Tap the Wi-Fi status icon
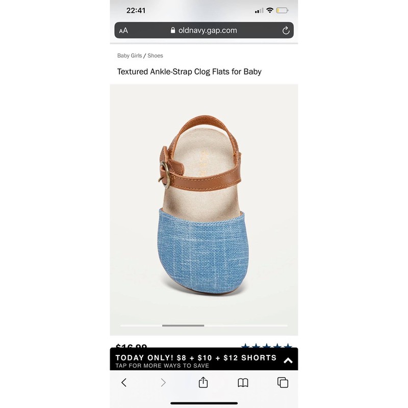This screenshot has height=408, width=408. [x=270, y=10]
